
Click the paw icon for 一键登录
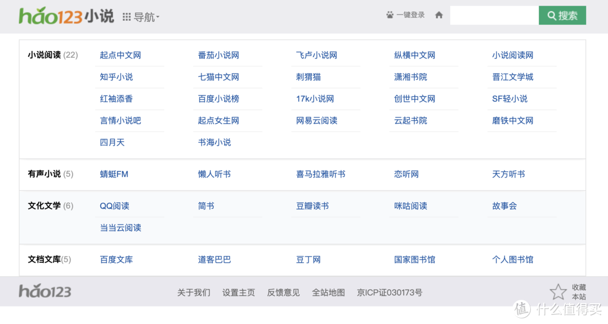(x=390, y=15)
